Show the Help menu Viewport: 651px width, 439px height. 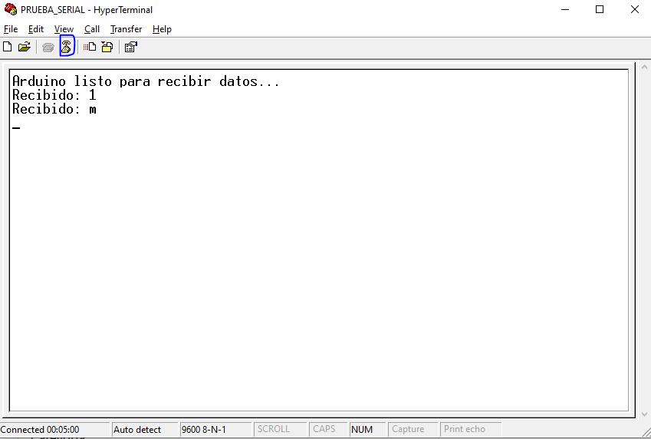[162, 29]
